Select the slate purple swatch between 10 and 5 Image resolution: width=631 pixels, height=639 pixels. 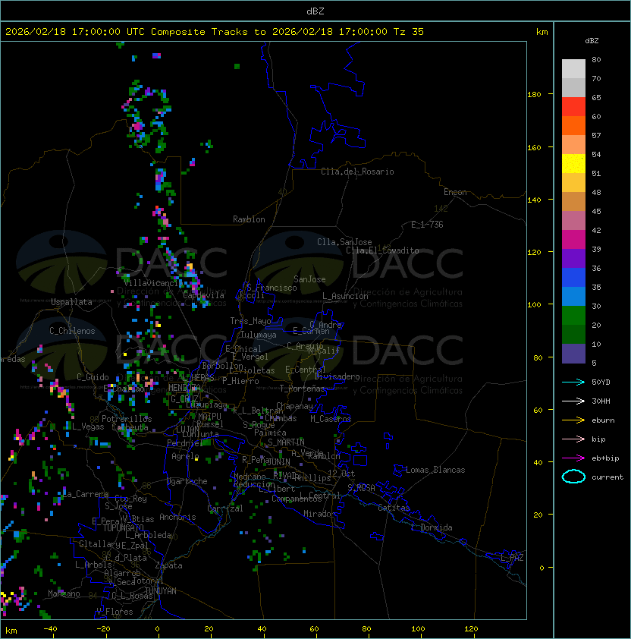[x=573, y=354]
